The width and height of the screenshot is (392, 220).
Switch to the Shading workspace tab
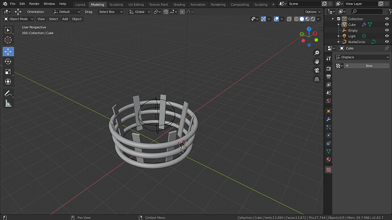coord(180,5)
